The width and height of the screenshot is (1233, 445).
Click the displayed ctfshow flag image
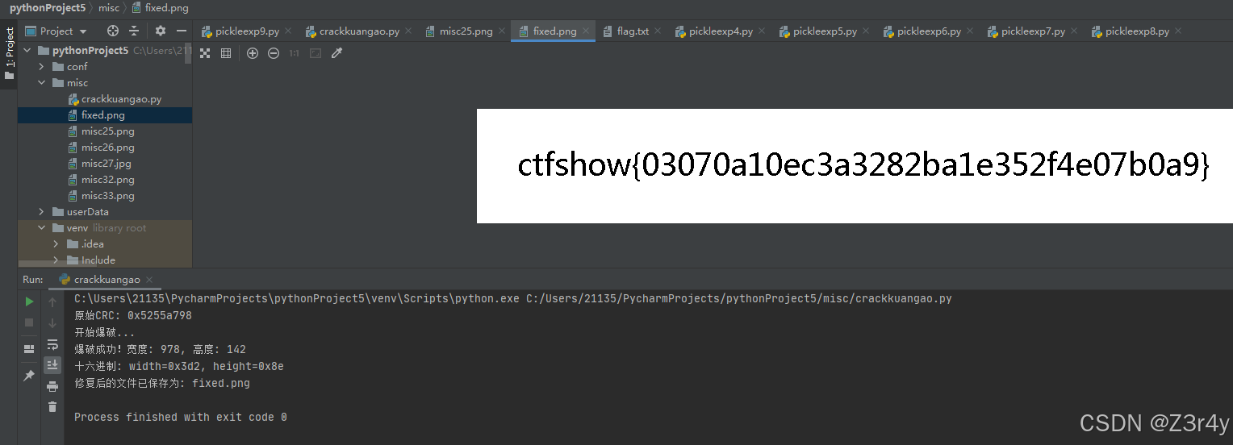tap(855, 166)
